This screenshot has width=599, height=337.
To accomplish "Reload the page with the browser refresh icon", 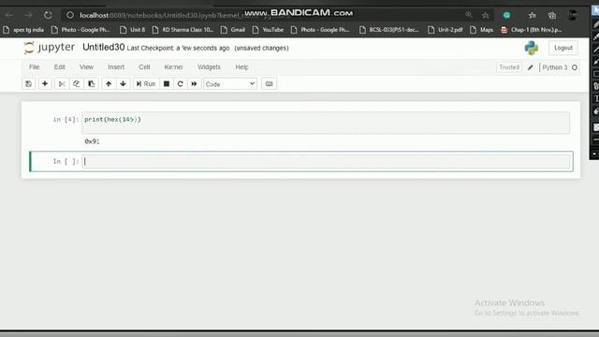I will coord(48,15).
